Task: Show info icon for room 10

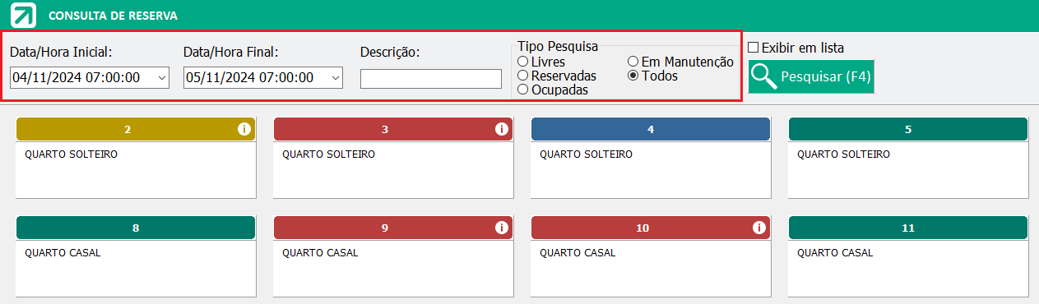Action: (759, 228)
